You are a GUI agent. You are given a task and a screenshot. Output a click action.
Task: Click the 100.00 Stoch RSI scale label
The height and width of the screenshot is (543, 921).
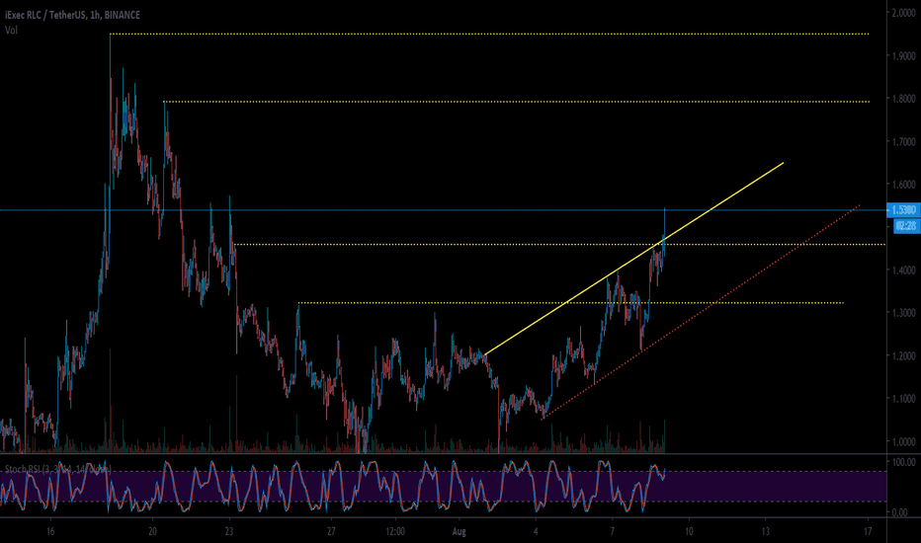[x=903, y=463]
